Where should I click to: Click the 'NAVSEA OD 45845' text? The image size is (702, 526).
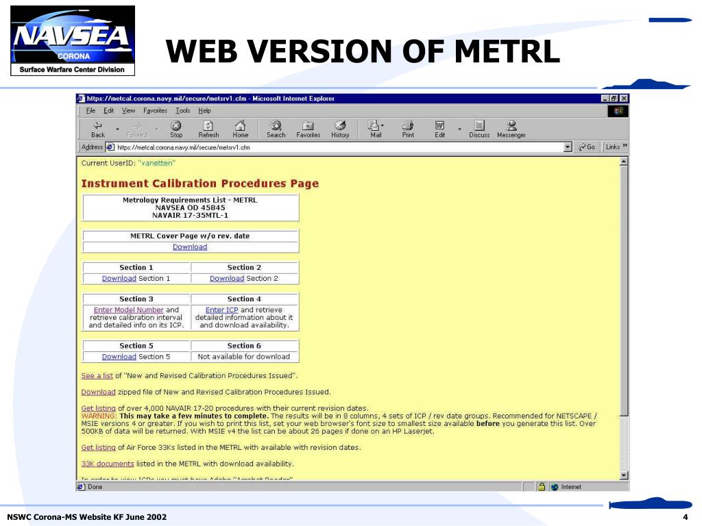[x=191, y=208]
